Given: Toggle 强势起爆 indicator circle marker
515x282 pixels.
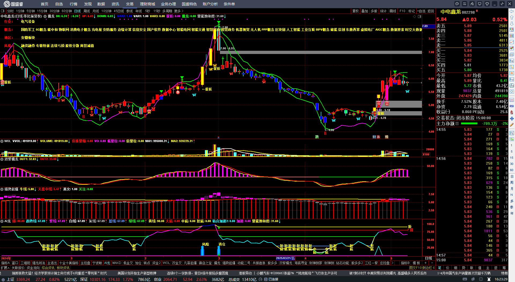Looking at the screenshot, I should [x=2, y=189].
